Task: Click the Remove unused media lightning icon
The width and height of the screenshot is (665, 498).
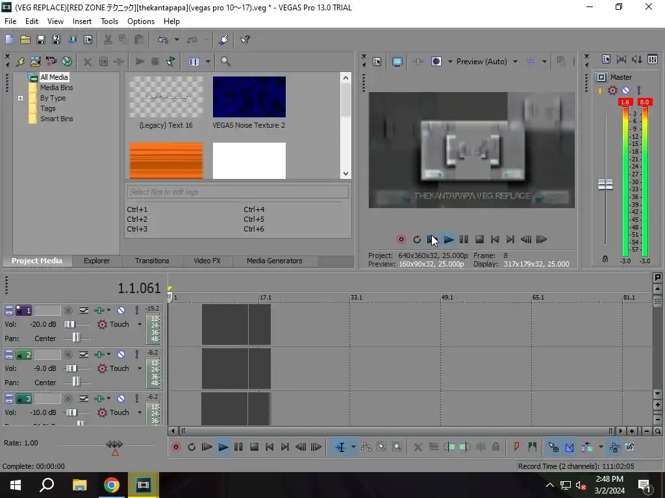Action: tap(20, 62)
